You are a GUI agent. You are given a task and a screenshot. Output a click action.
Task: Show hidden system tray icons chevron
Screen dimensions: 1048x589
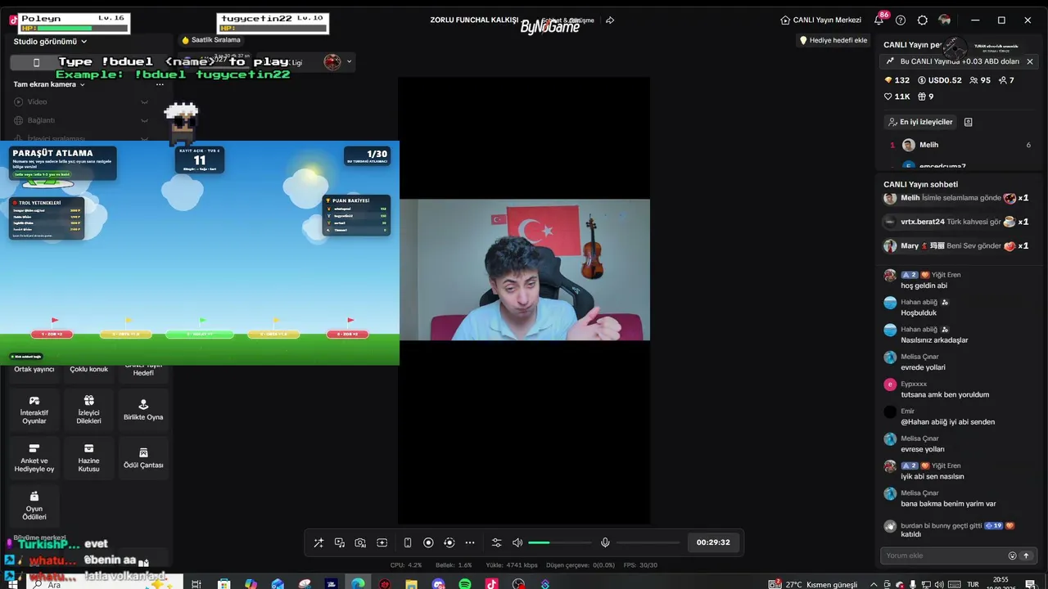coord(873,584)
